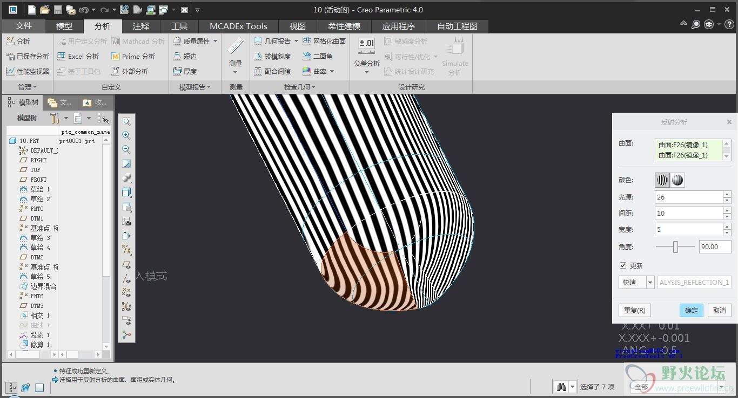
Task: Toggle datum plane display in graphics toolbar
Action: tap(126, 264)
